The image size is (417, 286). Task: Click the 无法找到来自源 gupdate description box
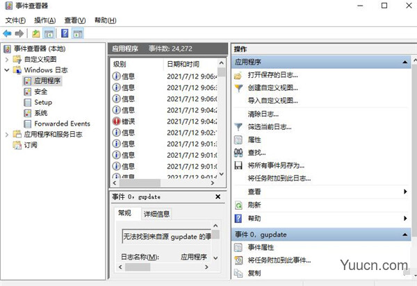[167, 236]
